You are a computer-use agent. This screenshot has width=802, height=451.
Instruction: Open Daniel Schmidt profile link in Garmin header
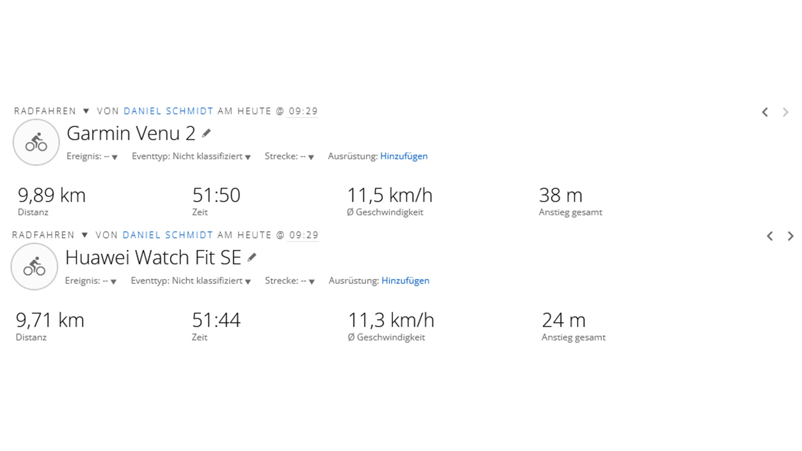click(168, 111)
